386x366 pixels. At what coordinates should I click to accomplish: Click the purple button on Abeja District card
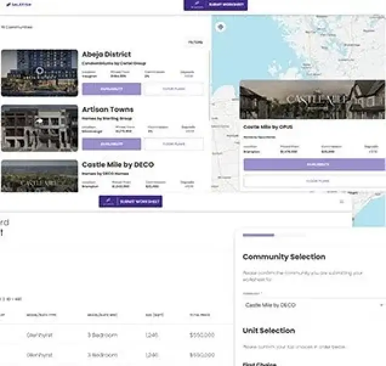(112, 89)
